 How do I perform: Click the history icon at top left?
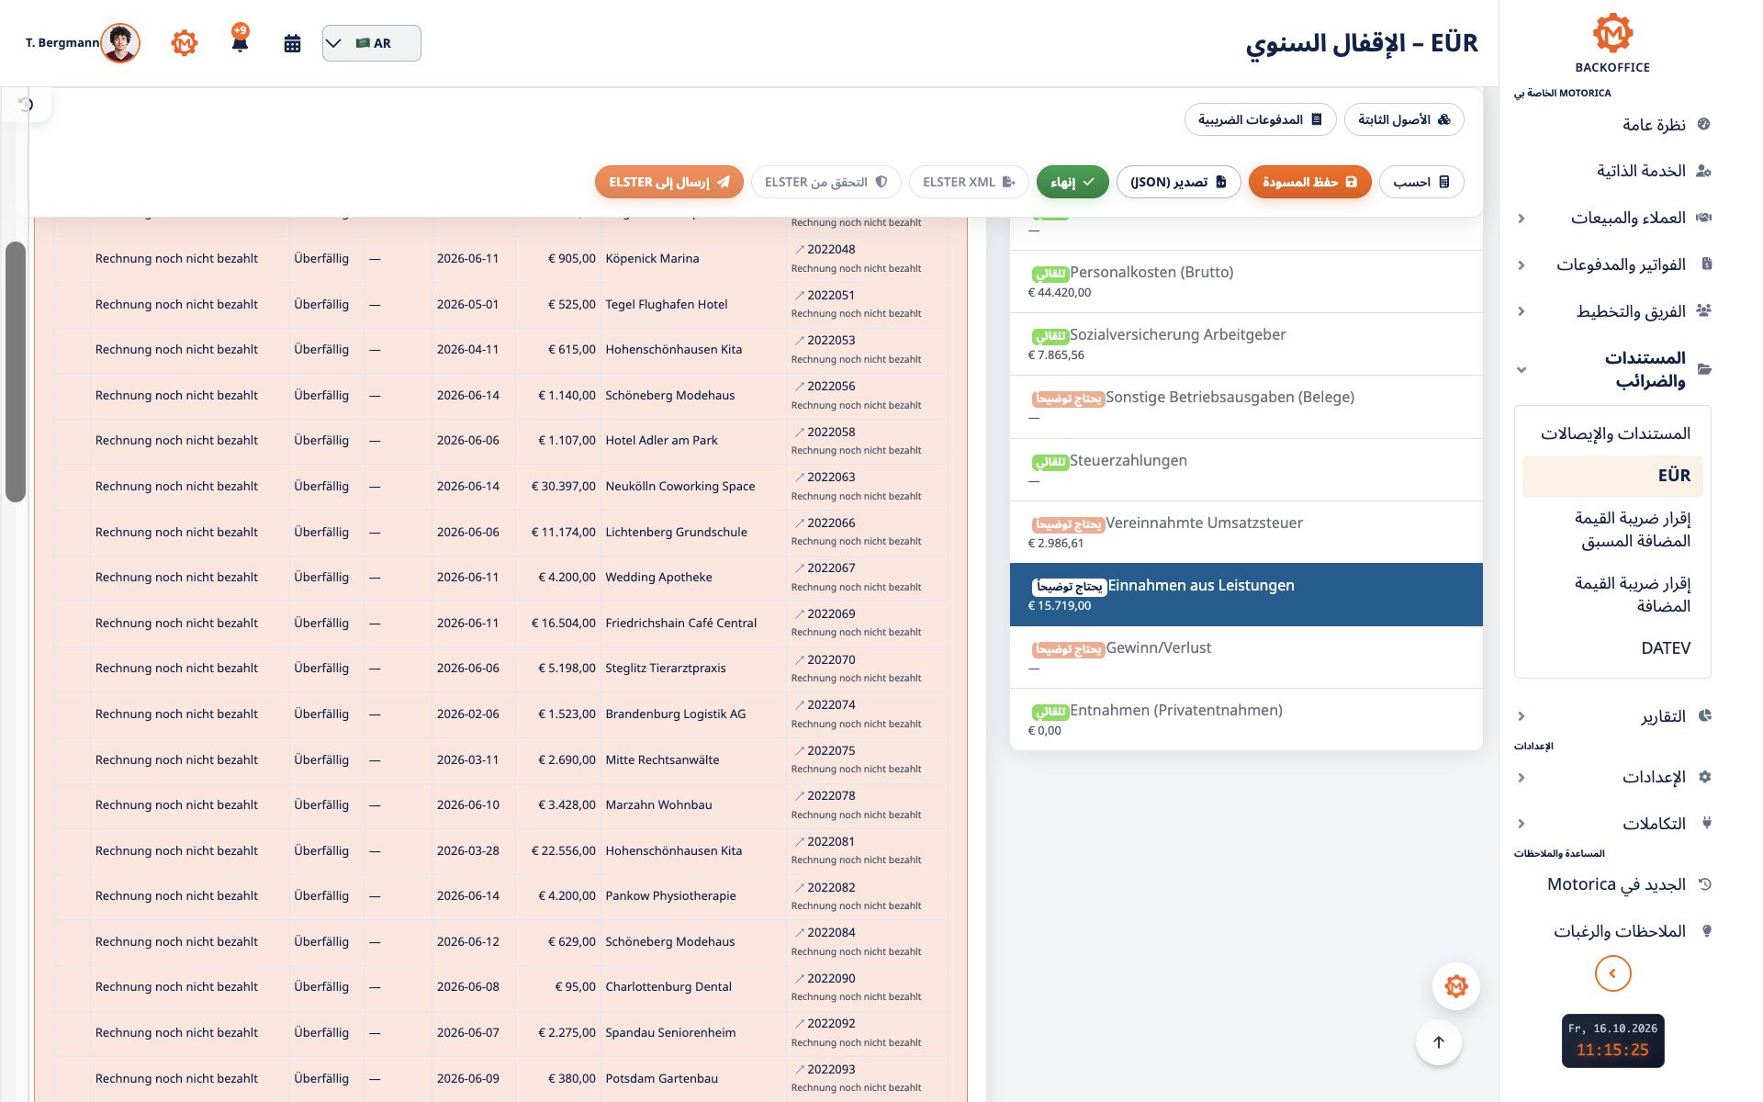coord(27,105)
